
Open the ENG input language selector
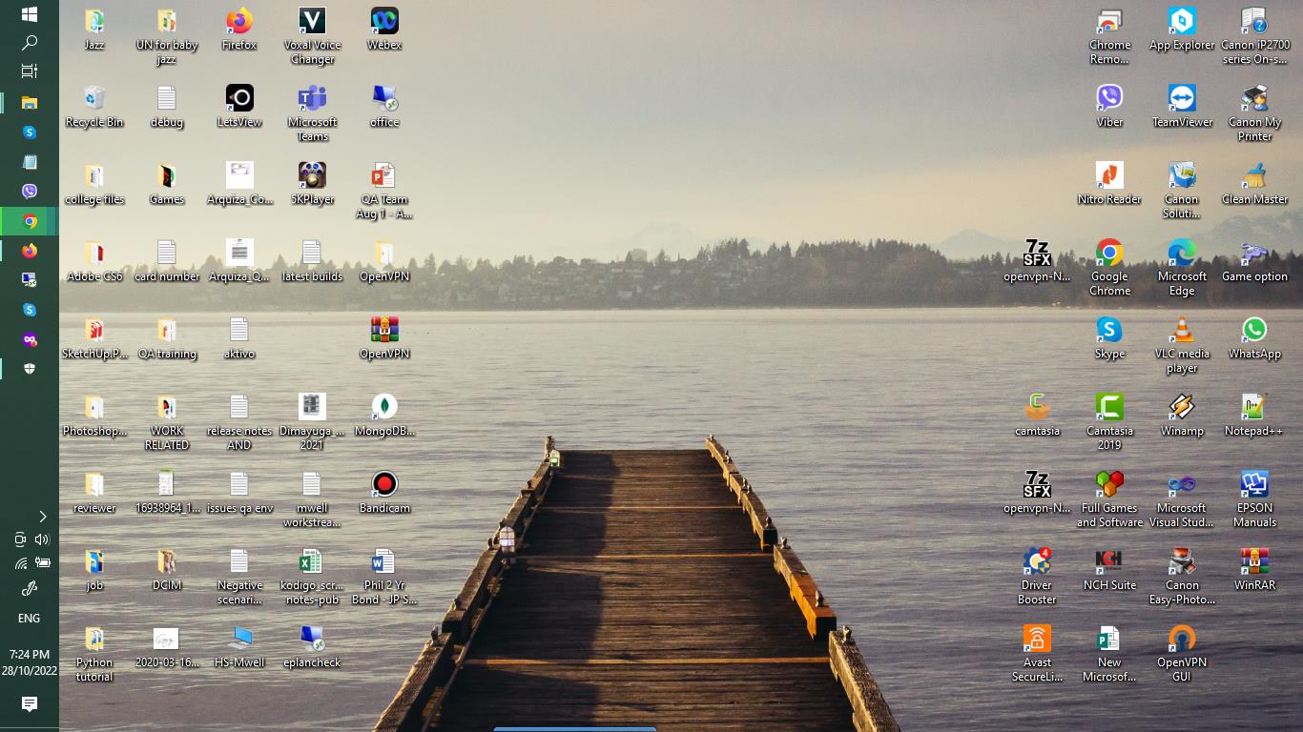(x=30, y=619)
